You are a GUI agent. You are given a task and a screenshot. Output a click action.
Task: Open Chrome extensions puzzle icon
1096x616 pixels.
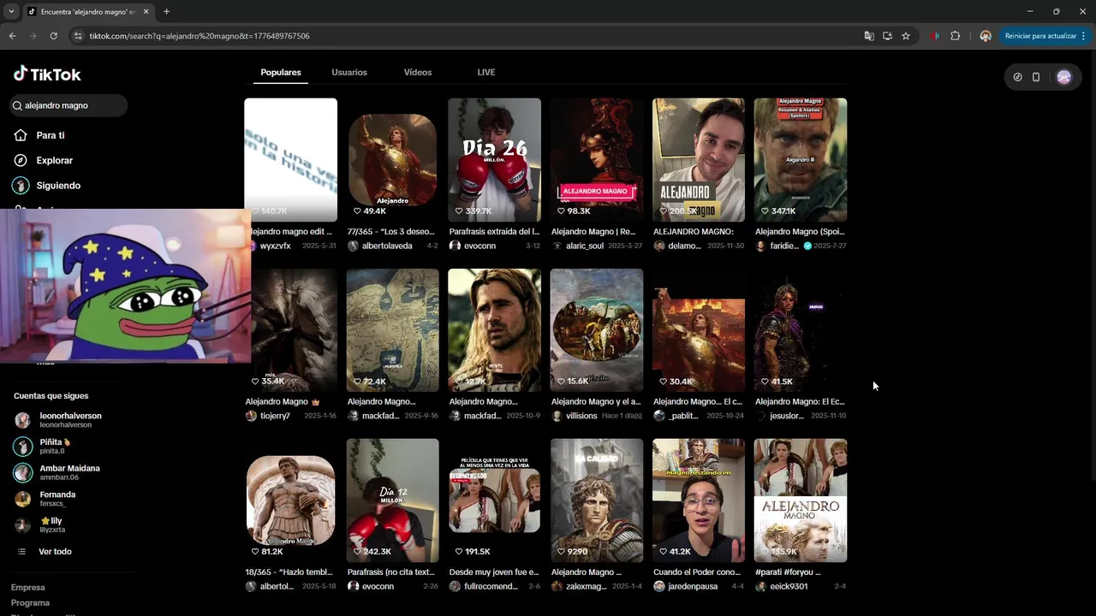956,36
